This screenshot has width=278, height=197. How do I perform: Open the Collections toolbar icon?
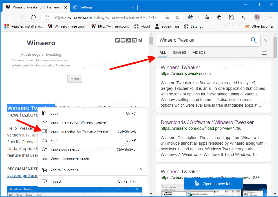pos(219,17)
